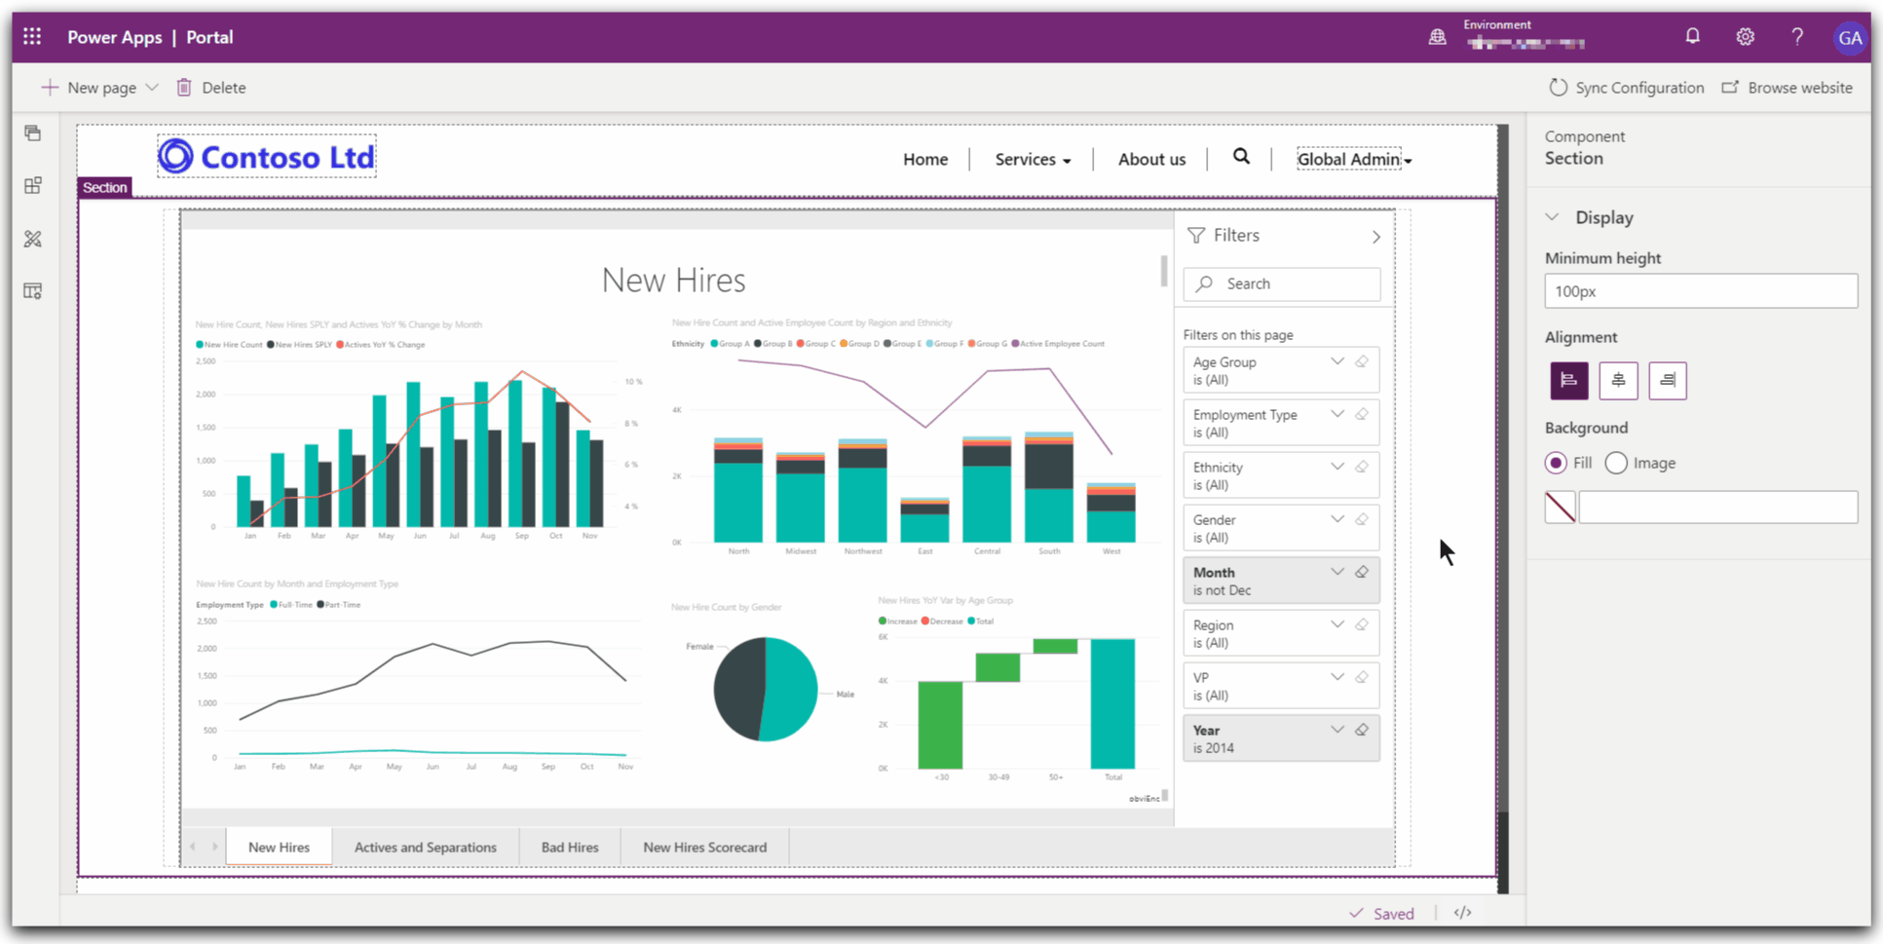The height and width of the screenshot is (944, 1883).
Task: Click the report vertical scrollbar
Action: pyautogui.click(x=1163, y=271)
